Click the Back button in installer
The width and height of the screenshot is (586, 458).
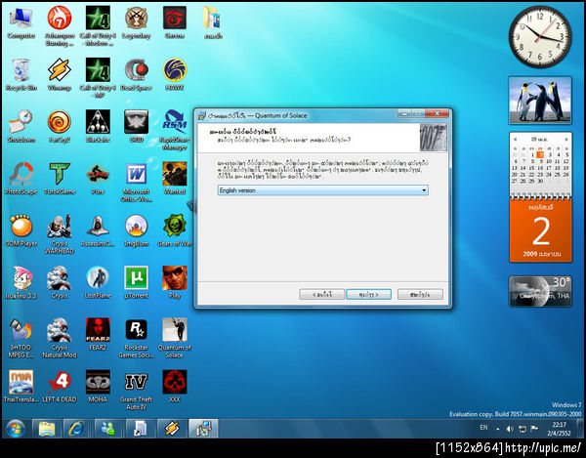pos(321,294)
